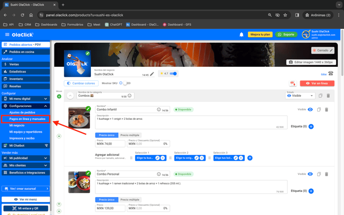Image resolution: width=344 pixels, height=215 pixels.
Task: Click the Combo Personal description field
Action: 191,187
